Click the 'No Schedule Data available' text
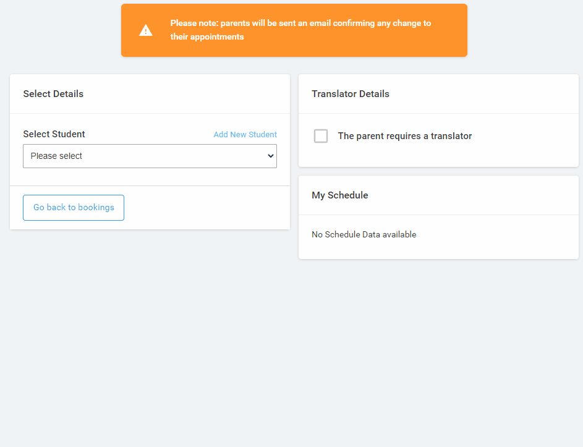This screenshot has width=583, height=447. tap(364, 234)
